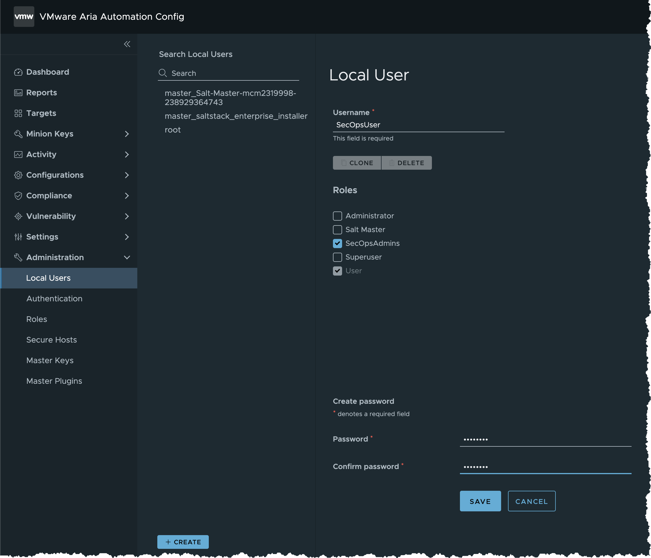Collapse the sidebar with double-chevron icon

(x=127, y=44)
